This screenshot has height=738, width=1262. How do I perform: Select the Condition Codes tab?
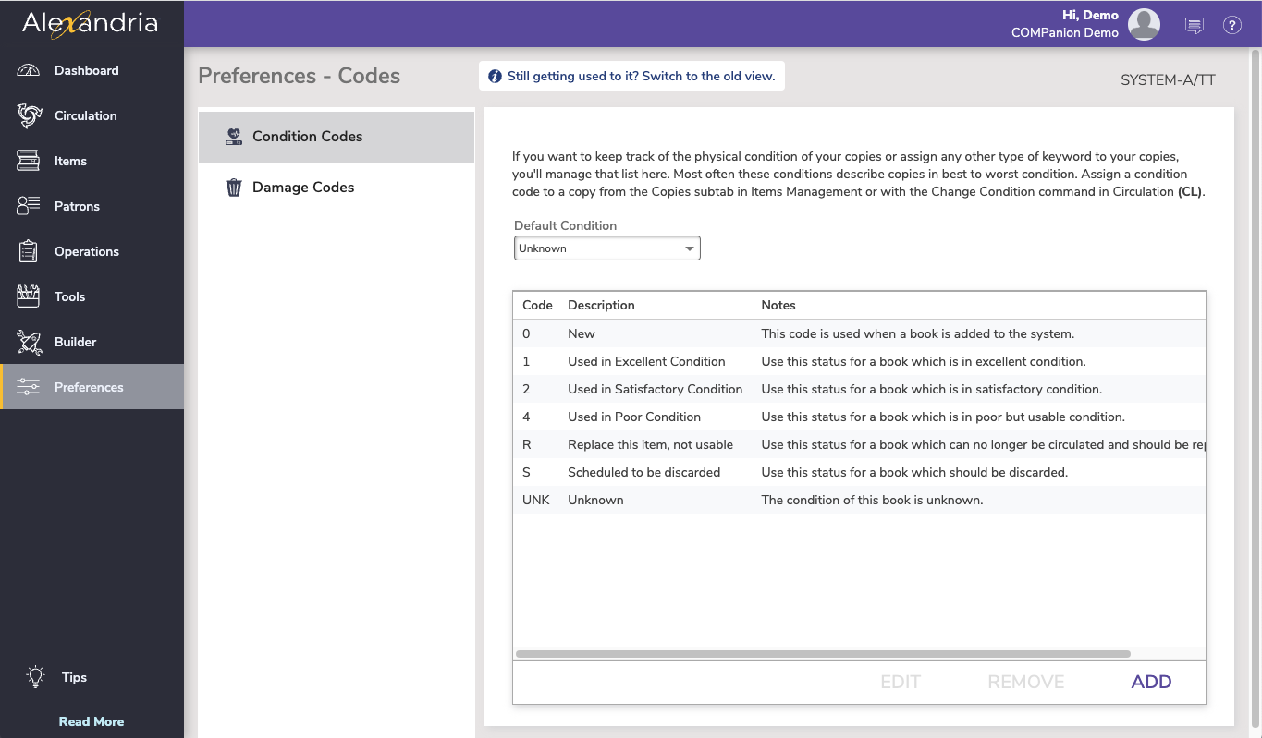pyautogui.click(x=305, y=136)
